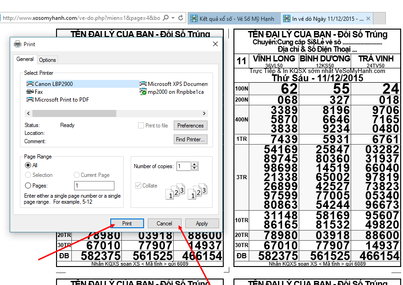Click the 10TR prize row label in right ticket
403x285 pixels.
coord(242,220)
